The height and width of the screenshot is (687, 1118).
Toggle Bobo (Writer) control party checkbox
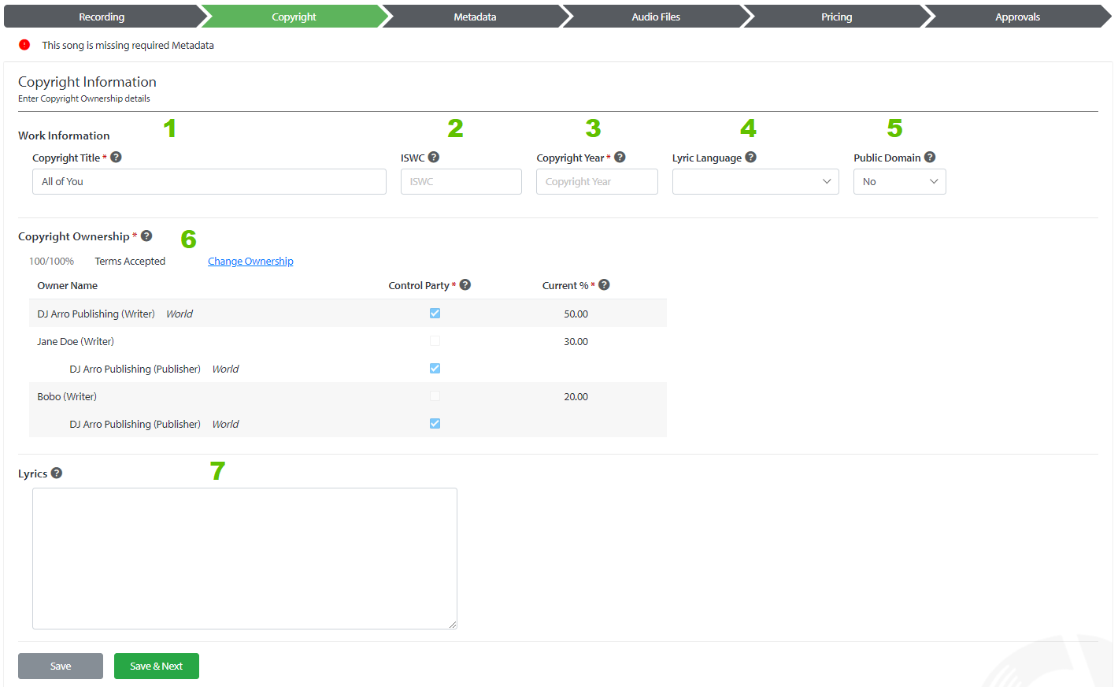pyautogui.click(x=435, y=395)
